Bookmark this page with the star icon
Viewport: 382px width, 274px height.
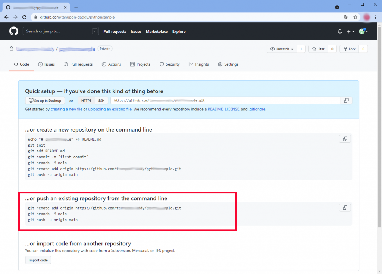356,17
